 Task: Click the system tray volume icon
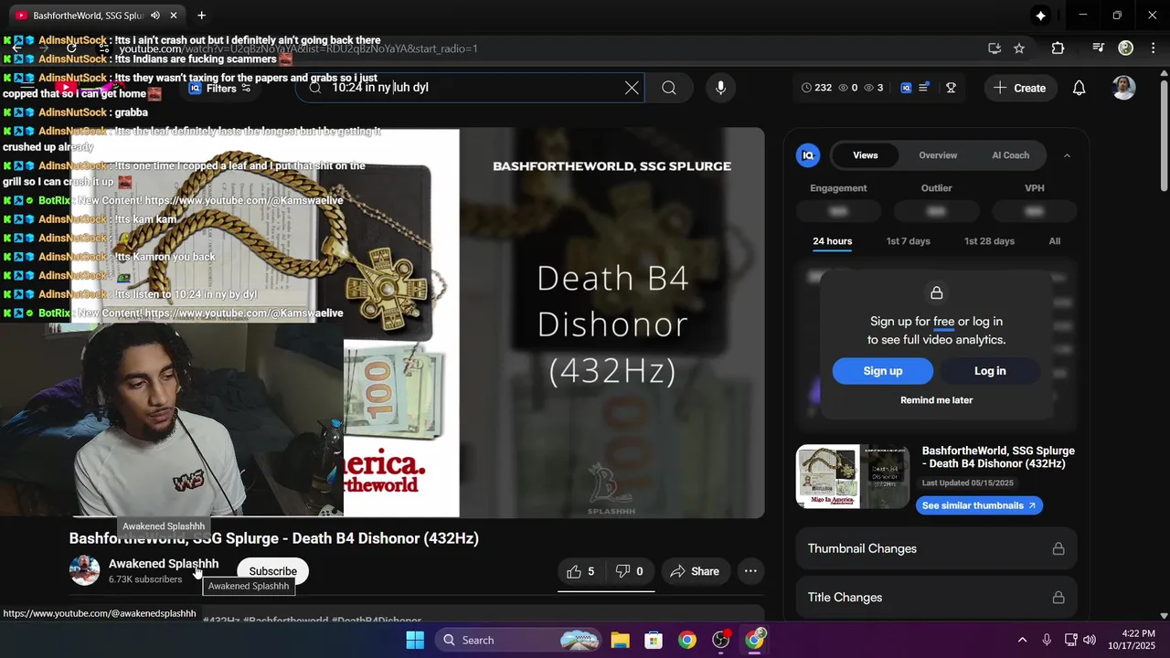[x=1089, y=640]
